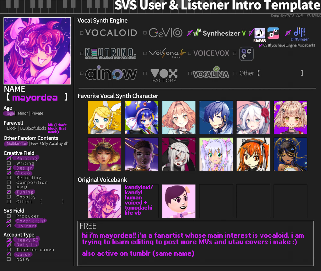
Task: Click the DiffSinger logo
Action: (299, 34)
